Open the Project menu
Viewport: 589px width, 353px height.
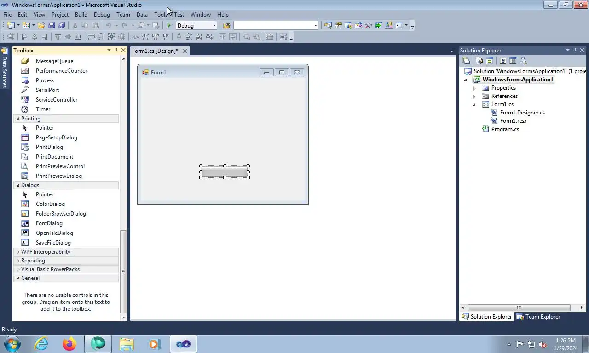(60, 15)
